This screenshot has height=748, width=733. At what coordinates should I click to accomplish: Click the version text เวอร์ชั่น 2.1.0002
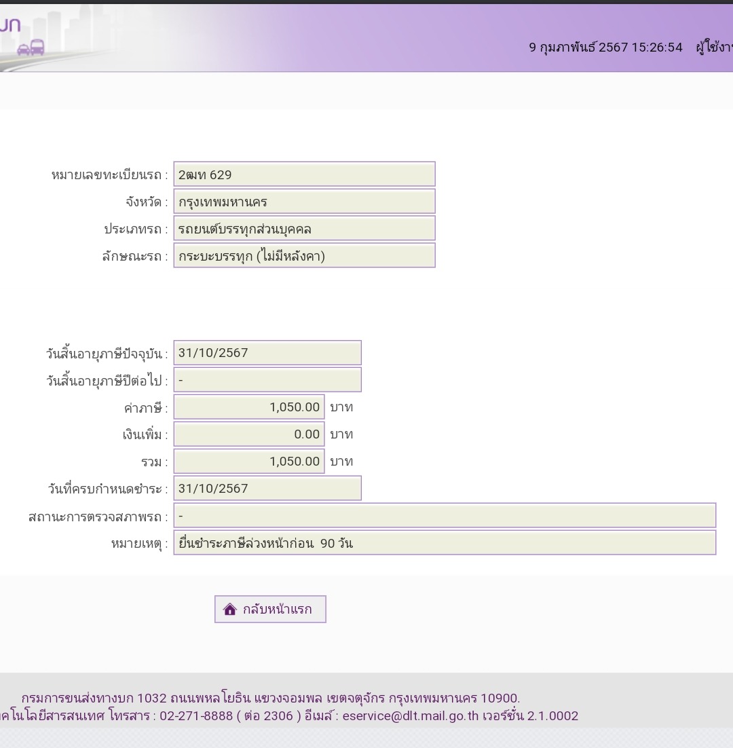tap(530, 715)
